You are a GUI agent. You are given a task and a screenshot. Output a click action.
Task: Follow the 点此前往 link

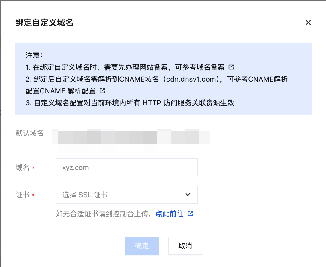point(170,214)
